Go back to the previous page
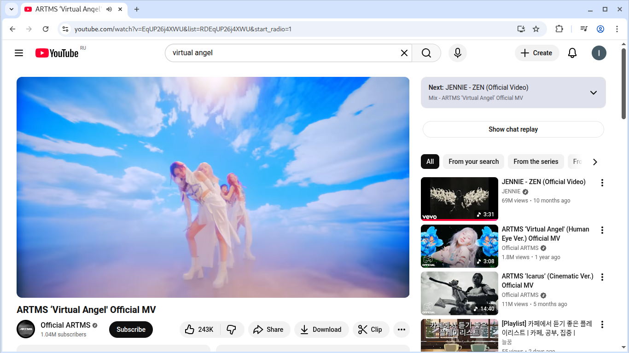 12,29
